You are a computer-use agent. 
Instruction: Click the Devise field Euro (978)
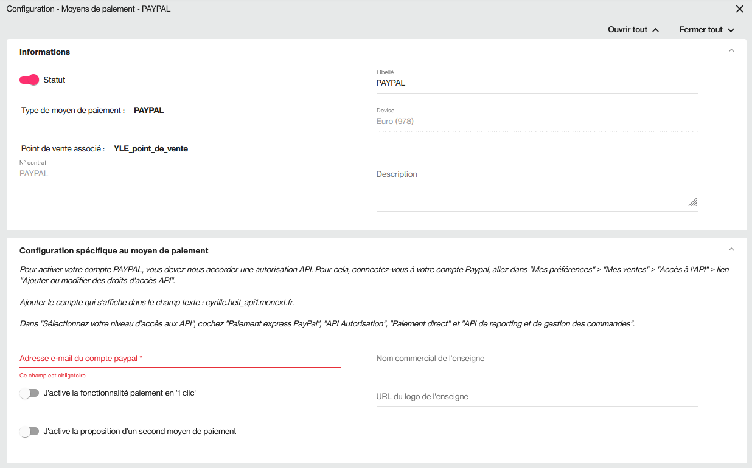(x=537, y=122)
